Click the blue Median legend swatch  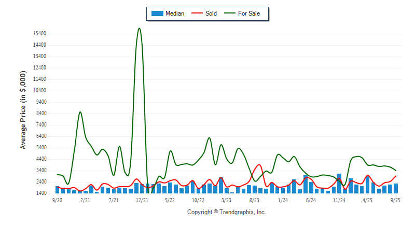coord(157,13)
